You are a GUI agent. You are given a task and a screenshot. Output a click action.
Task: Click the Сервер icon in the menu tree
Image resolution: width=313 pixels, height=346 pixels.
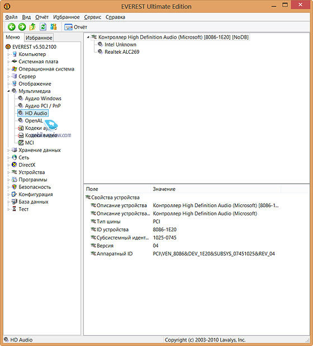coord(15,76)
